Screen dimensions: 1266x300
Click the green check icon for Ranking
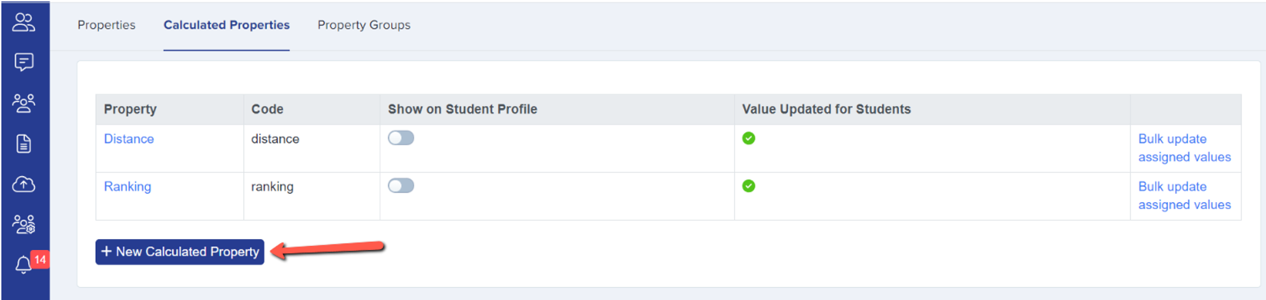[x=749, y=186]
